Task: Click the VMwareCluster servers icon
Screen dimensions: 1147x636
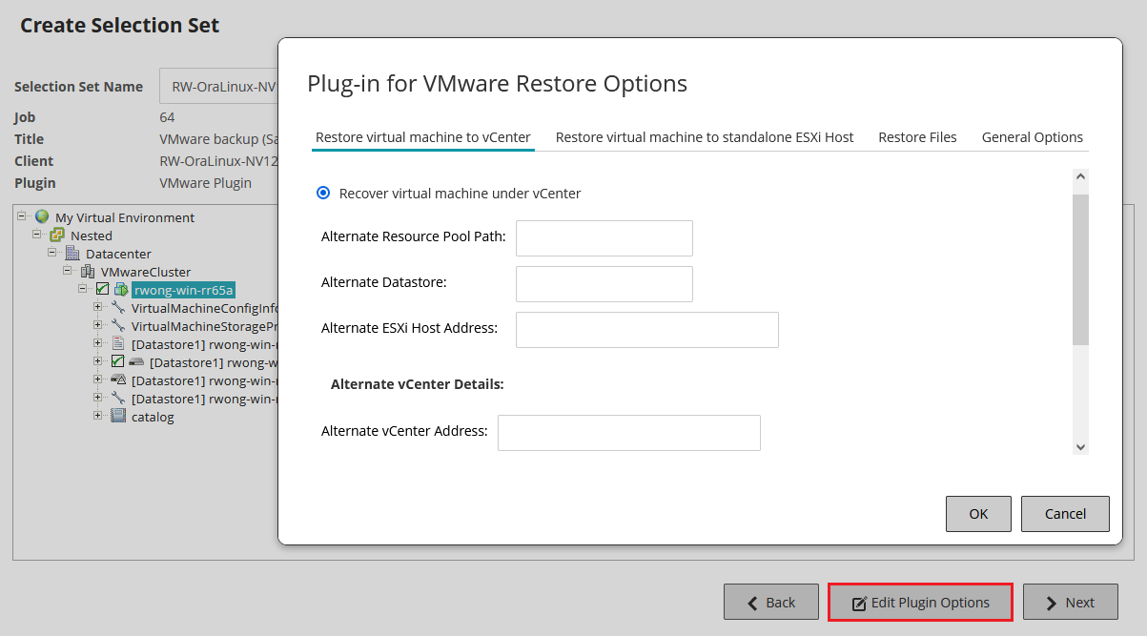Action: point(88,272)
